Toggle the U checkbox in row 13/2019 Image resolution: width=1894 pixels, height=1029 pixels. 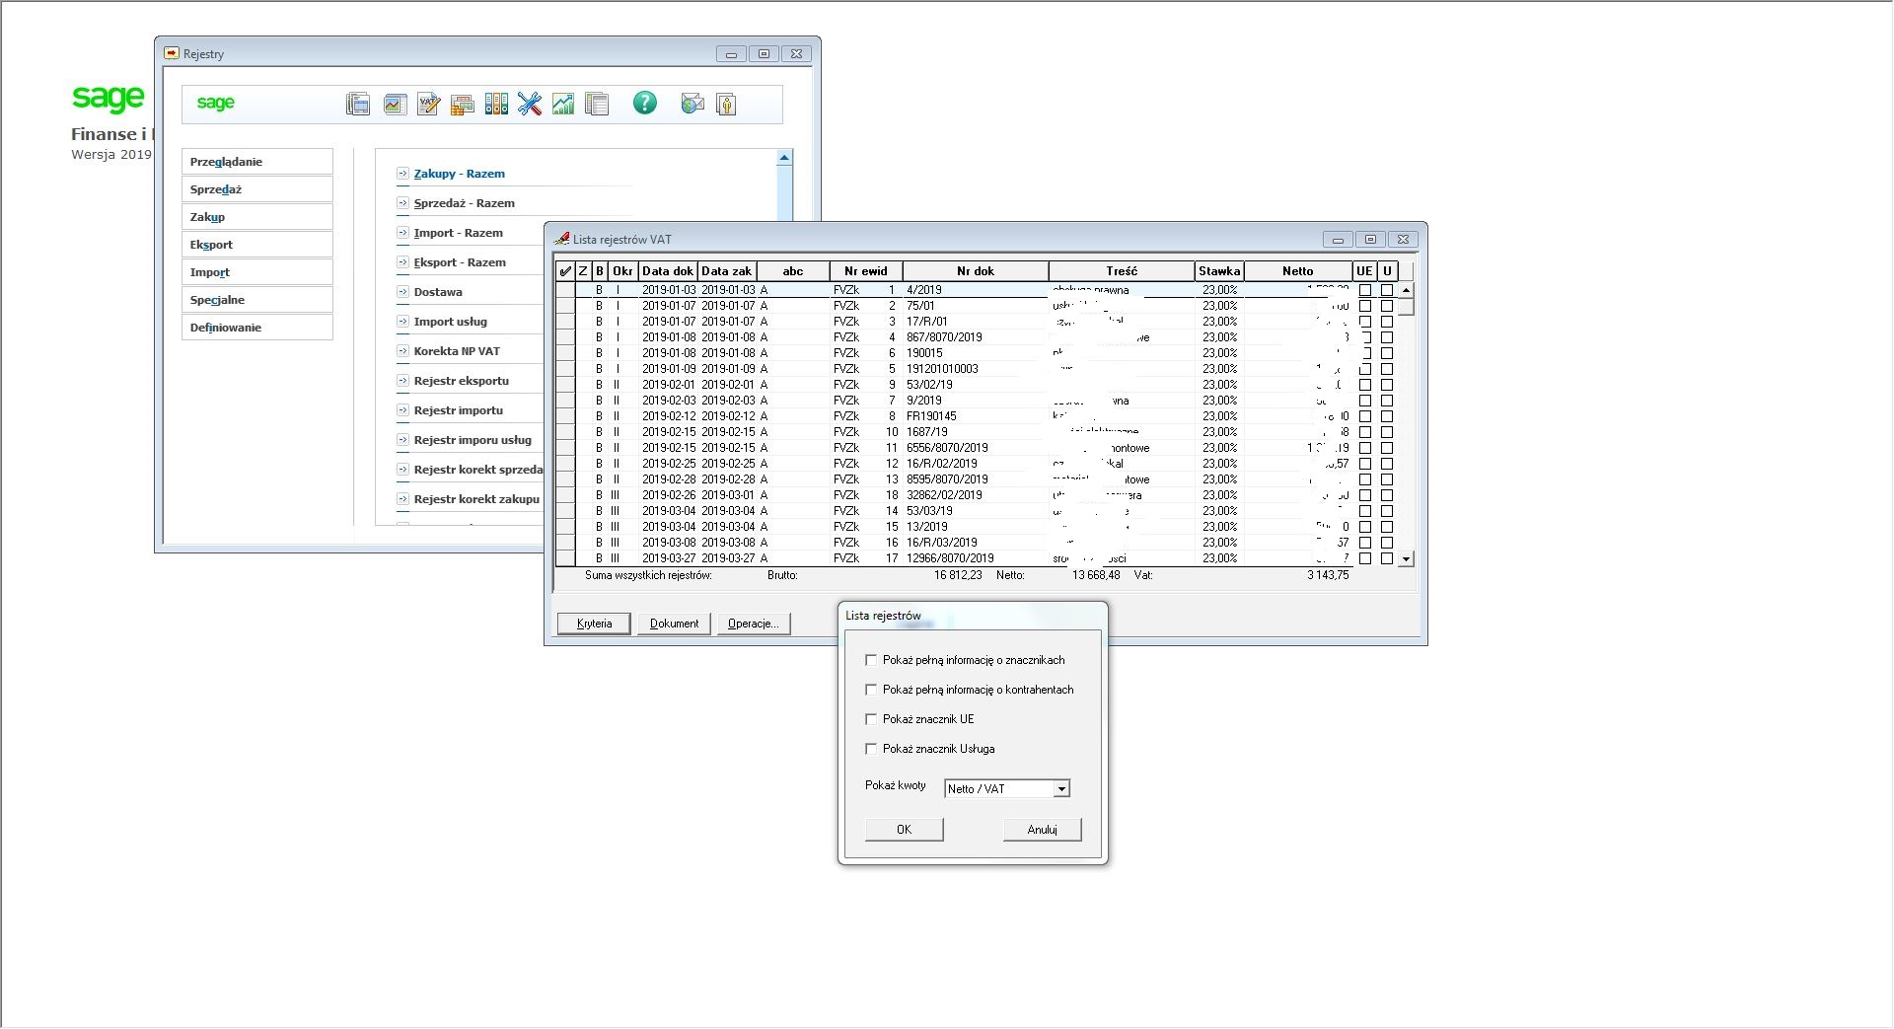1387,527
